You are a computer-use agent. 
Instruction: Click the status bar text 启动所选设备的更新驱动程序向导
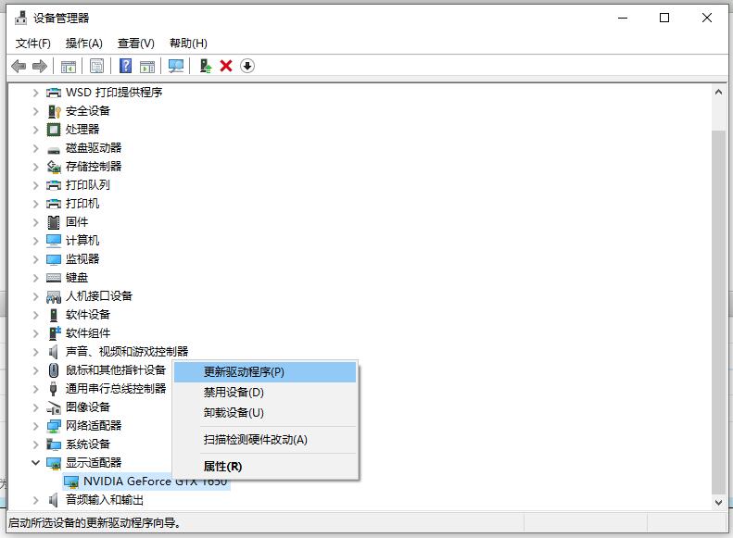95,523
